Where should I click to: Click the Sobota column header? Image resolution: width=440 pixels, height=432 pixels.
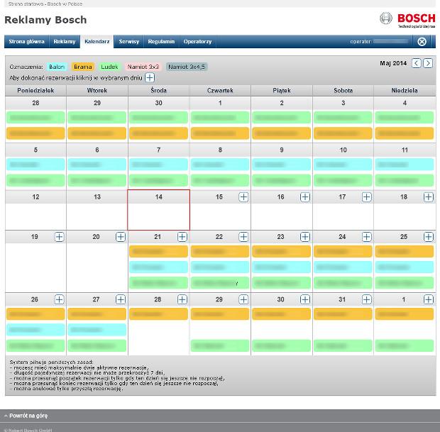coord(343,90)
